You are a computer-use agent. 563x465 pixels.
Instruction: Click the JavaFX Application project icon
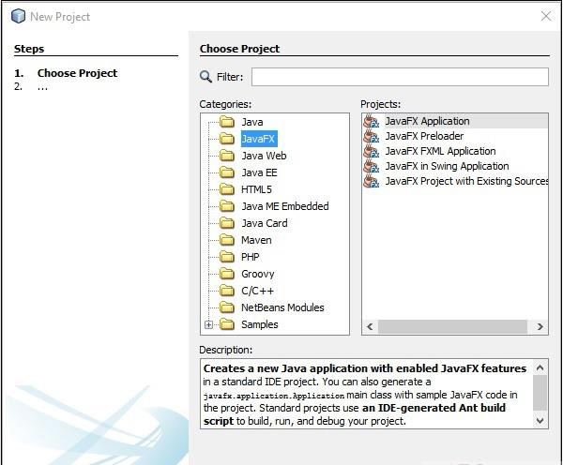(x=372, y=121)
